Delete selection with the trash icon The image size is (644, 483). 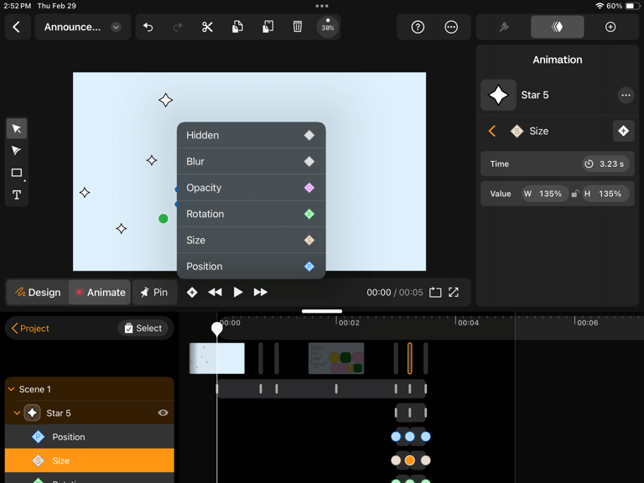298,27
